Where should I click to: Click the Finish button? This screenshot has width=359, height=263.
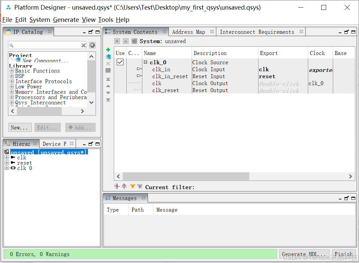click(x=344, y=254)
